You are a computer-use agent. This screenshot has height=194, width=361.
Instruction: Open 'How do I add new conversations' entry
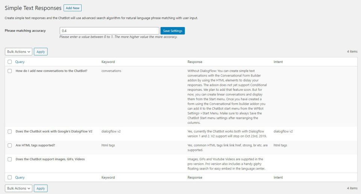point(52,71)
